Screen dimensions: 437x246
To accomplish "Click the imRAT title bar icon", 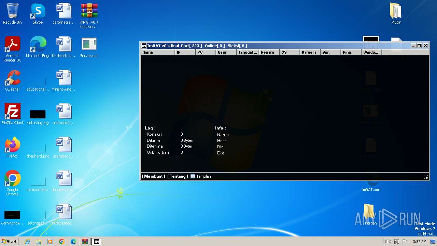I will [x=144, y=46].
